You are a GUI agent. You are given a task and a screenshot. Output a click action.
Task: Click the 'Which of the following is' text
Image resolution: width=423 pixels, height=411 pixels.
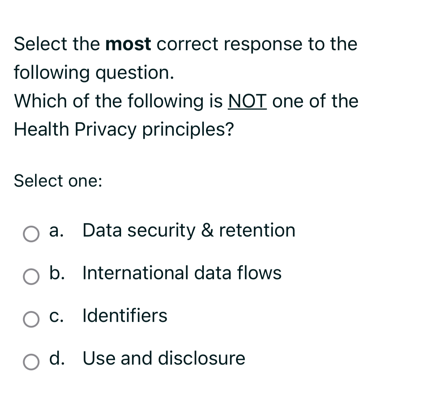[x=119, y=101]
